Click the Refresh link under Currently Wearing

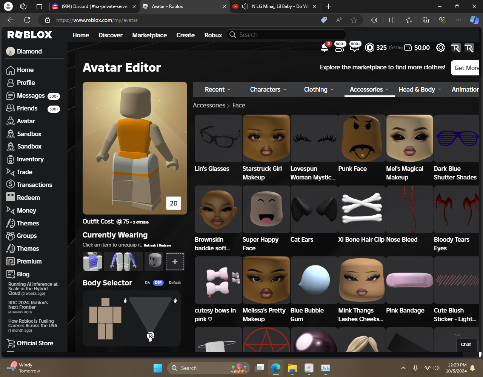coord(150,245)
